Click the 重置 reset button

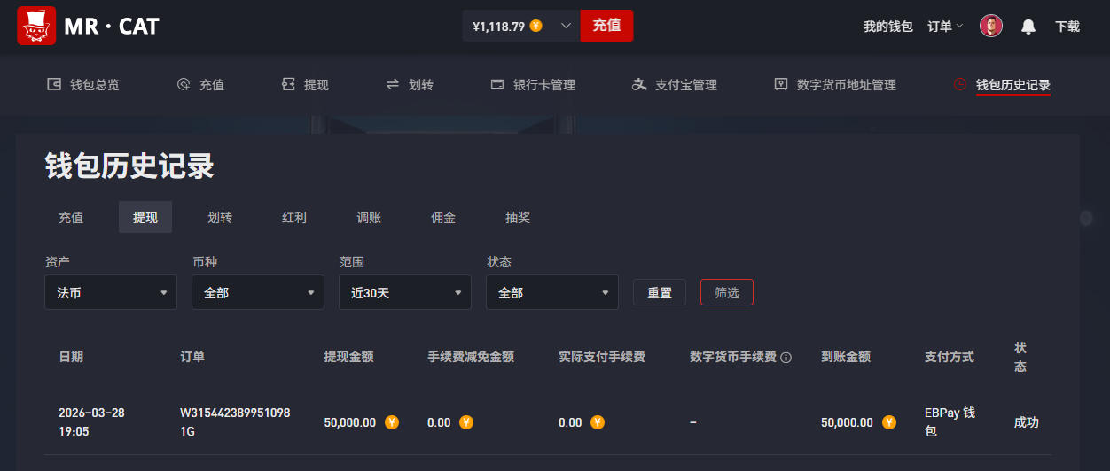[660, 293]
